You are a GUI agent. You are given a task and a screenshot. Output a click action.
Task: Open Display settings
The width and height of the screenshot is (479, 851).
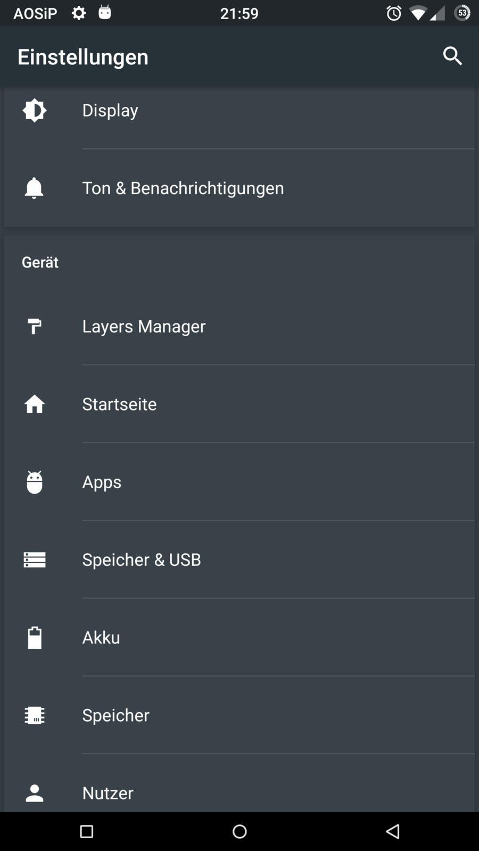coord(110,110)
